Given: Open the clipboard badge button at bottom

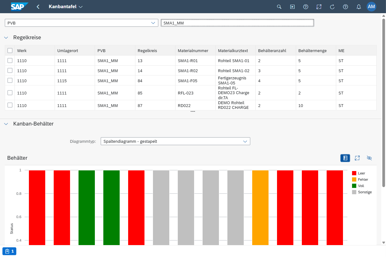Looking at the screenshot, I should point(9,251).
